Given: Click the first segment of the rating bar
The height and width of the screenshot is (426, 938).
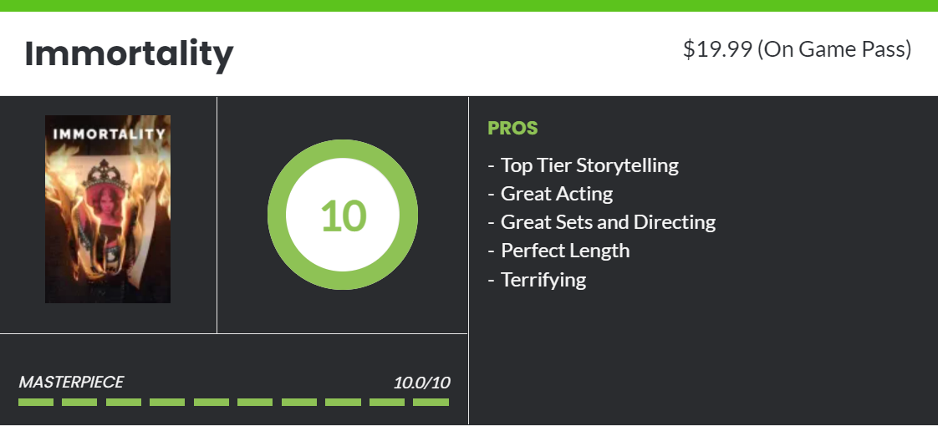Looking at the screenshot, I should coord(36,403).
